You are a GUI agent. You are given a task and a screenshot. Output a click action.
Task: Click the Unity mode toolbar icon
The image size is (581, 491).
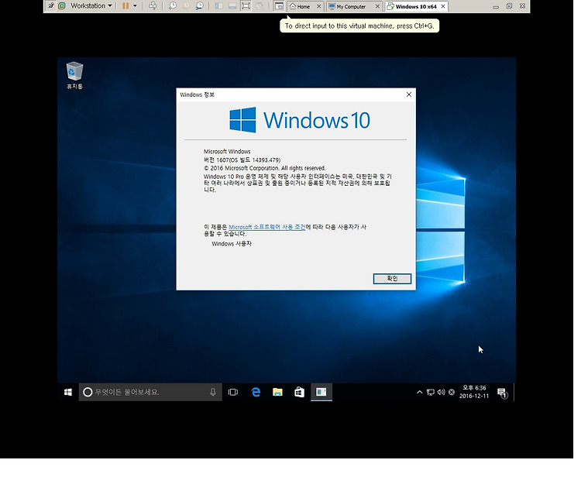(x=260, y=6)
